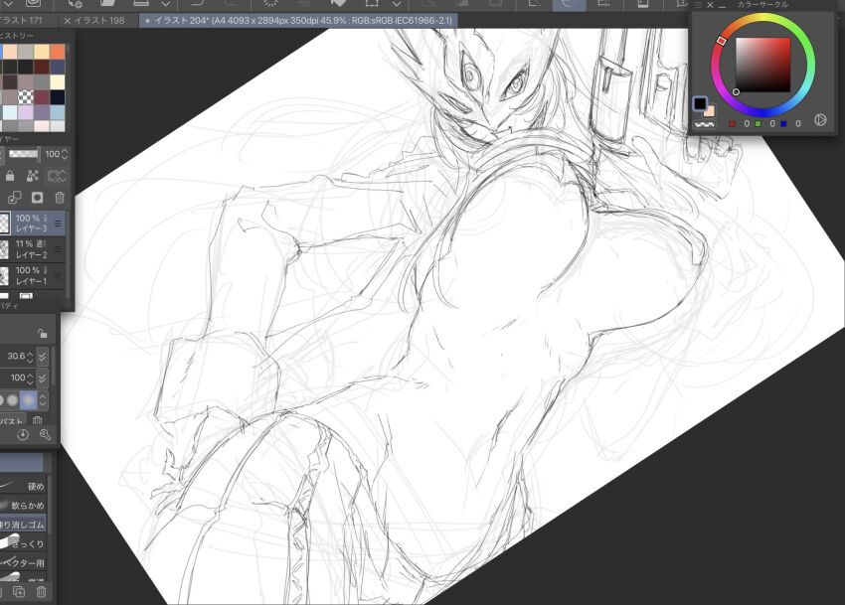
Task: Toggle the mask enable icon beside the locks
Action: (56, 176)
